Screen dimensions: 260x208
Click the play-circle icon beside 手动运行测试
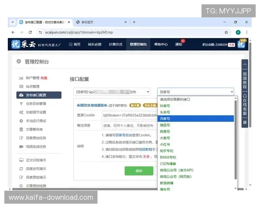[x=21, y=121]
